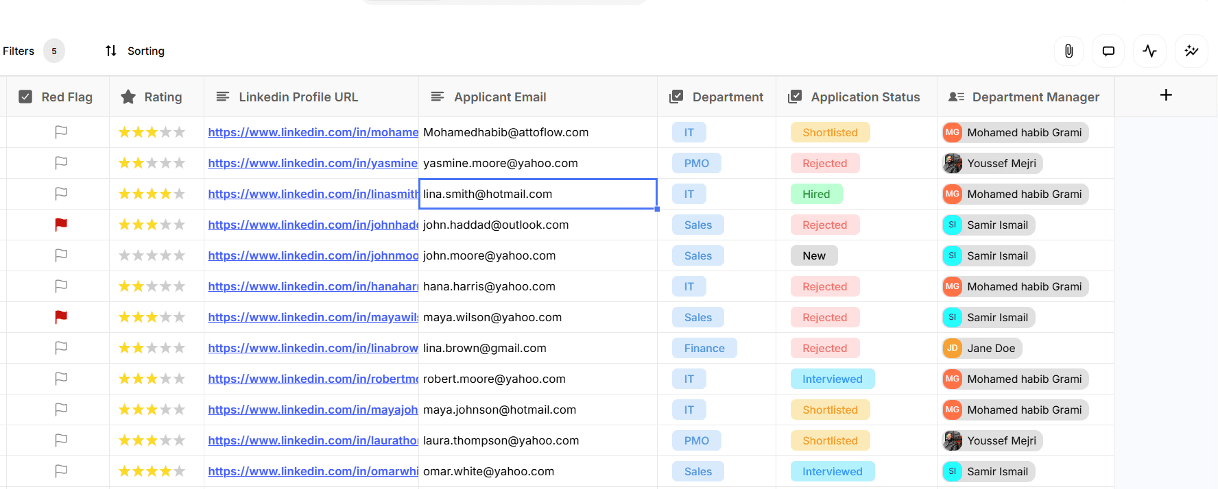Click Youssef Mejri avatar in yasmine.moore row

pyautogui.click(x=953, y=163)
